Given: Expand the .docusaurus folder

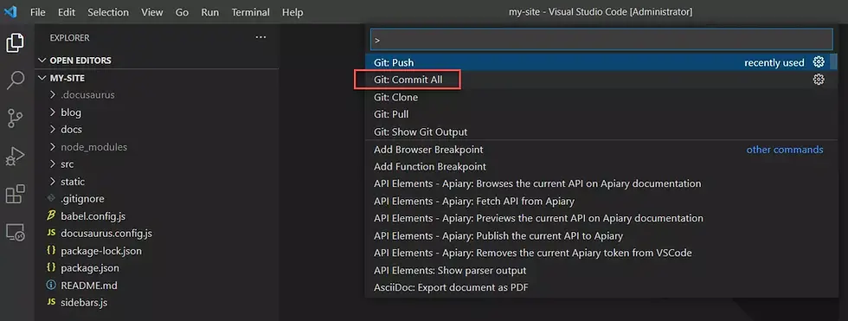Looking at the screenshot, I should pos(53,95).
